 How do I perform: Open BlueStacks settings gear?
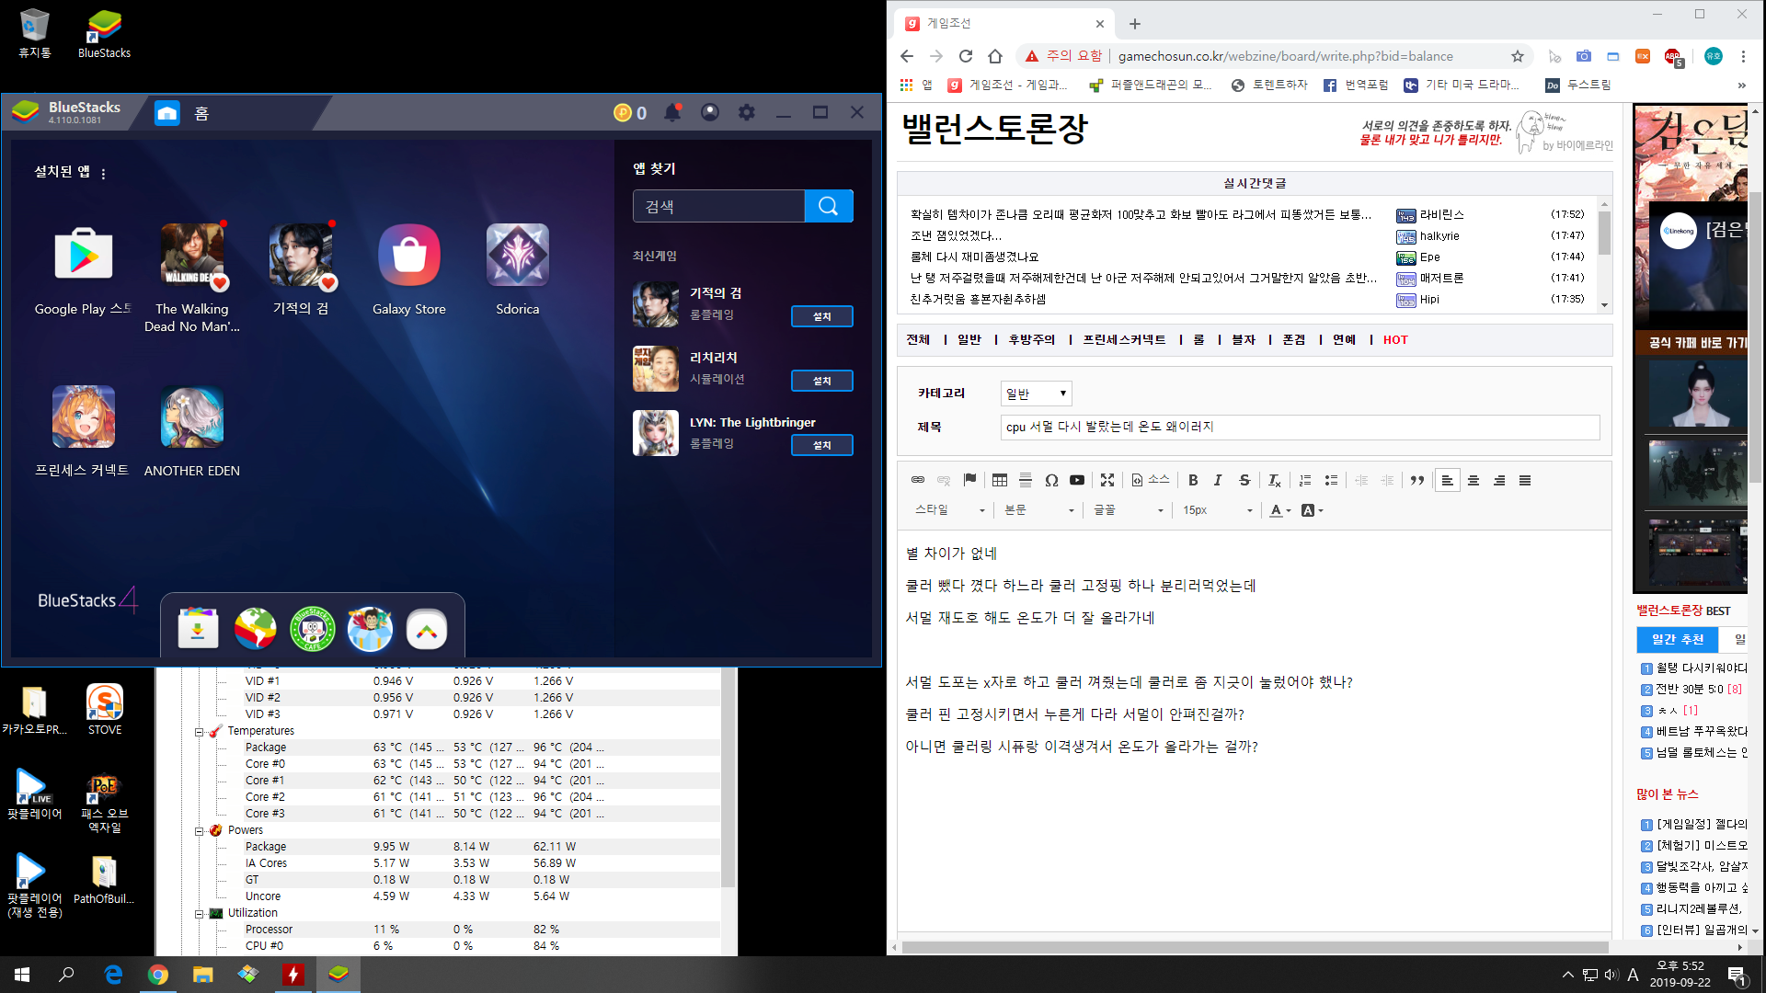point(746,112)
